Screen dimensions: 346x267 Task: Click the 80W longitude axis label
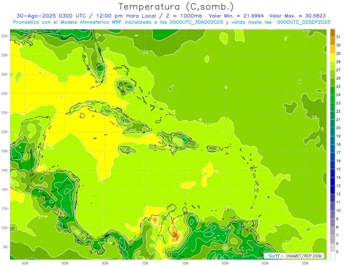pyautogui.click(x=105, y=263)
